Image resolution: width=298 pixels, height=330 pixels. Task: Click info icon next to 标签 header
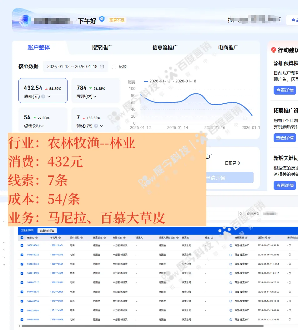[212, 238]
